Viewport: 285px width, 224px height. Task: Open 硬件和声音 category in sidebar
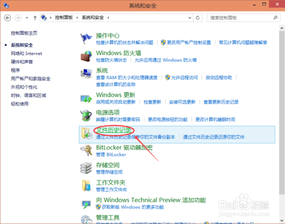click(22, 62)
